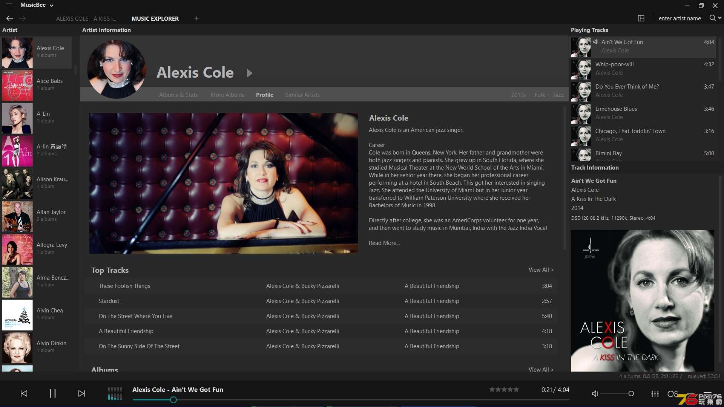The width and height of the screenshot is (724, 407).
Task: Click the large Alexis Cole piano photo
Action: [x=224, y=183]
